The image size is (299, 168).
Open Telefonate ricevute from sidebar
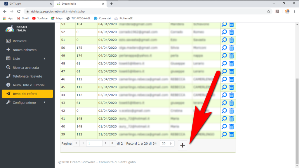pos(27,76)
